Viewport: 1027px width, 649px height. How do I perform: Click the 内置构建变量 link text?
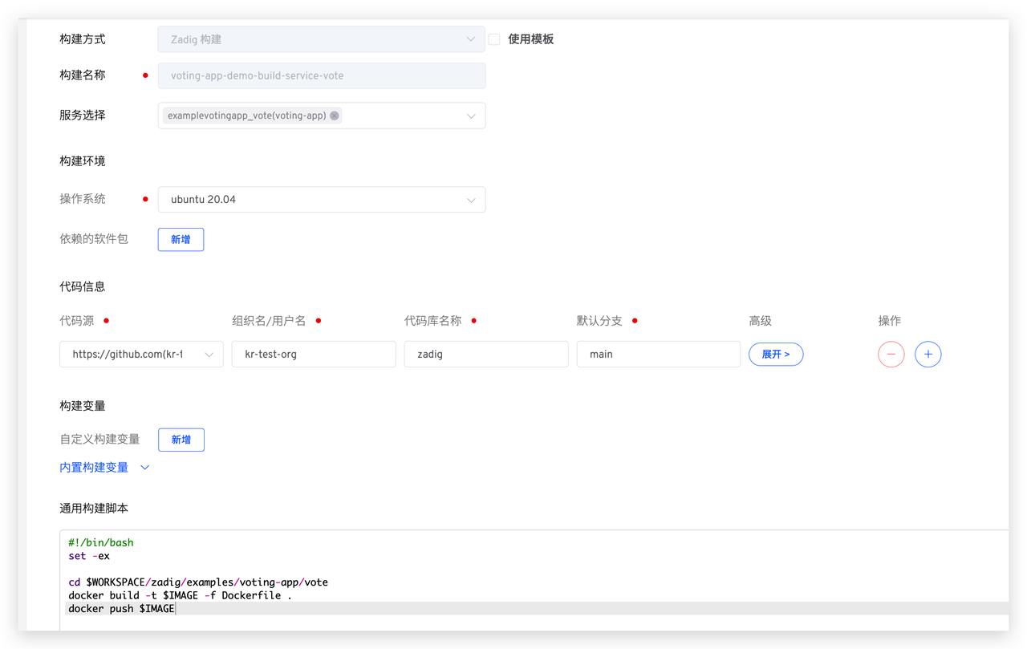point(94,467)
